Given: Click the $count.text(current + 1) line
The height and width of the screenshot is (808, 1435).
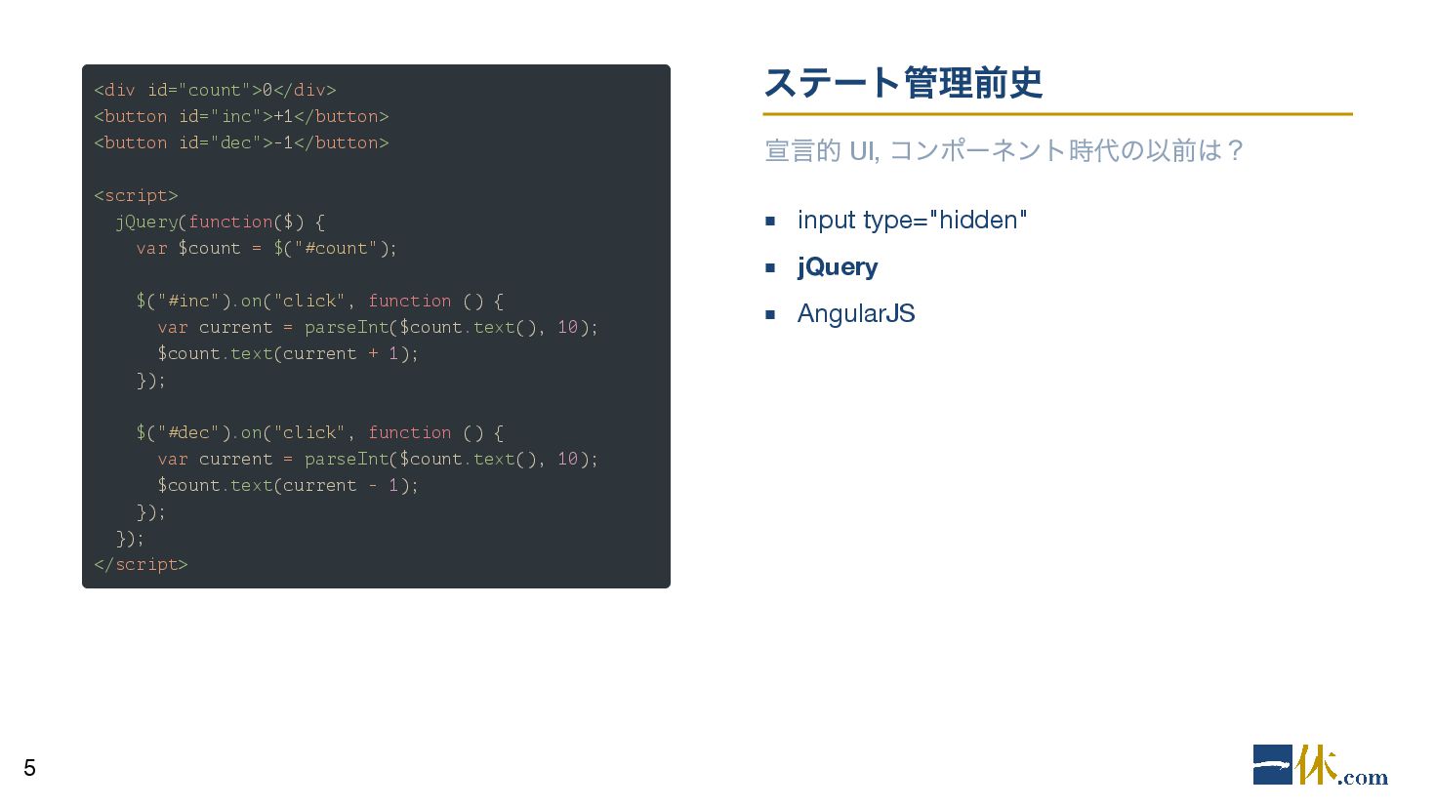Looking at the screenshot, I should click(x=288, y=353).
